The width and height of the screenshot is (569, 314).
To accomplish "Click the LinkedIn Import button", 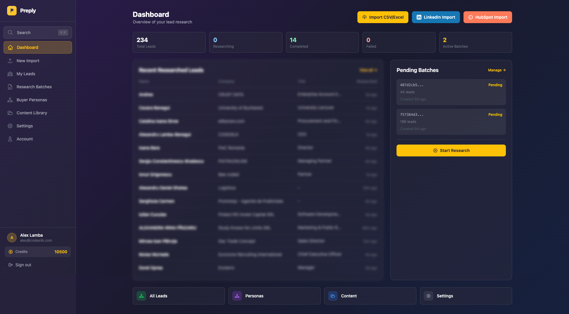I will [436, 17].
